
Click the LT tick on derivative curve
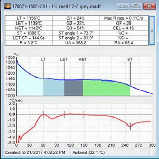click(x=43, y=114)
